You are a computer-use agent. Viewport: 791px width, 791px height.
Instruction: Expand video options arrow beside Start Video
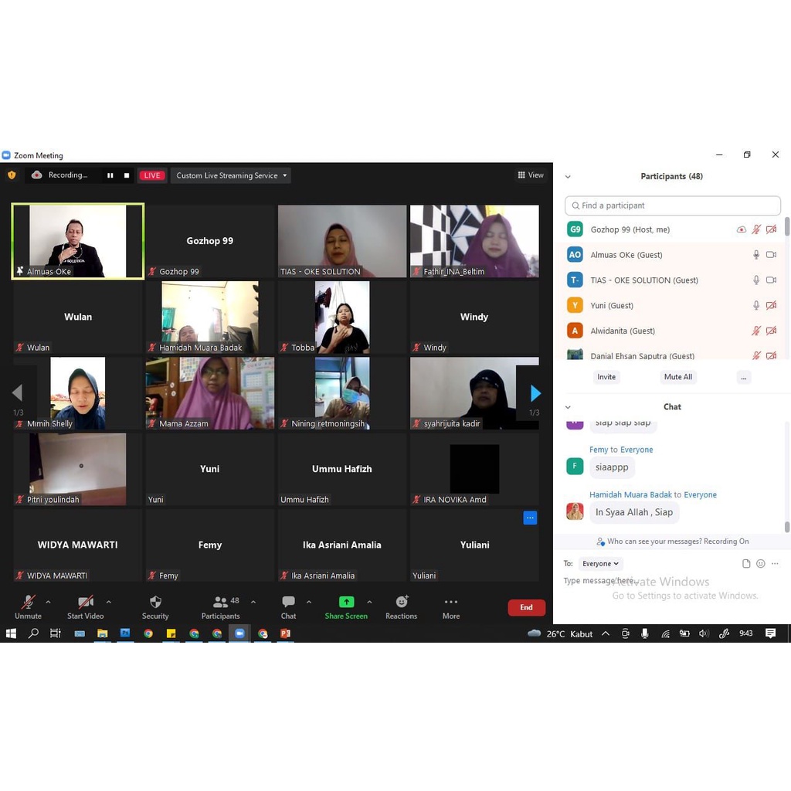point(108,602)
